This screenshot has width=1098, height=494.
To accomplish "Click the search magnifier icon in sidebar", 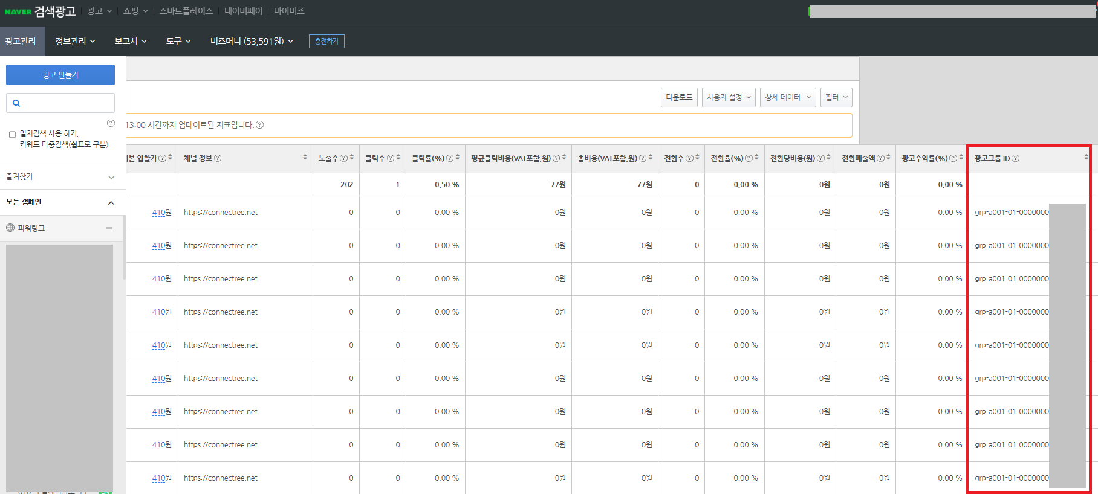I will tap(16, 103).
